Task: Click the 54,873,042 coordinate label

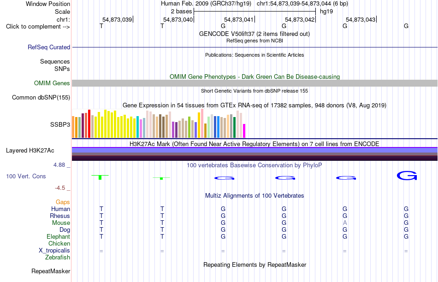Action: pos(300,19)
